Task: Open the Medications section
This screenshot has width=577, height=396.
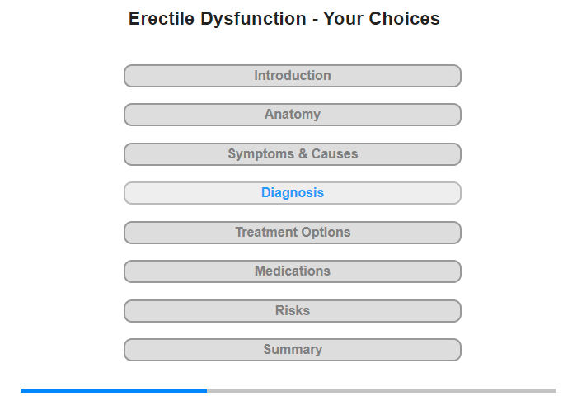Action: [x=292, y=271]
